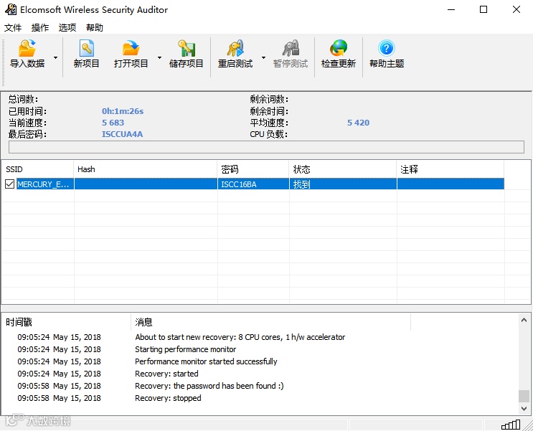Click the window resize grip
This screenshot has height=431, width=533.
tap(529, 427)
